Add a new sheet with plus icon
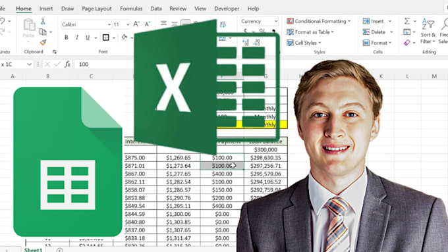This screenshot has height=252, width=448. click(59, 250)
